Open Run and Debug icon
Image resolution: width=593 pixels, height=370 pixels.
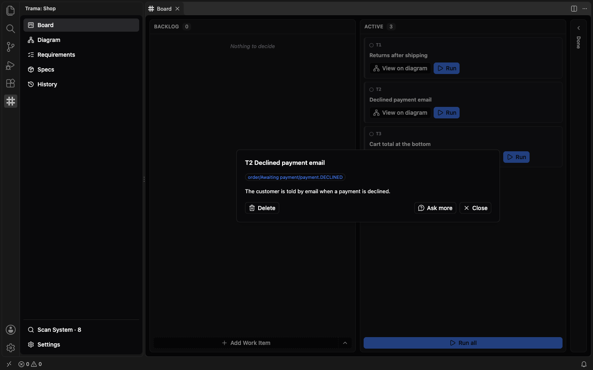[x=11, y=65]
